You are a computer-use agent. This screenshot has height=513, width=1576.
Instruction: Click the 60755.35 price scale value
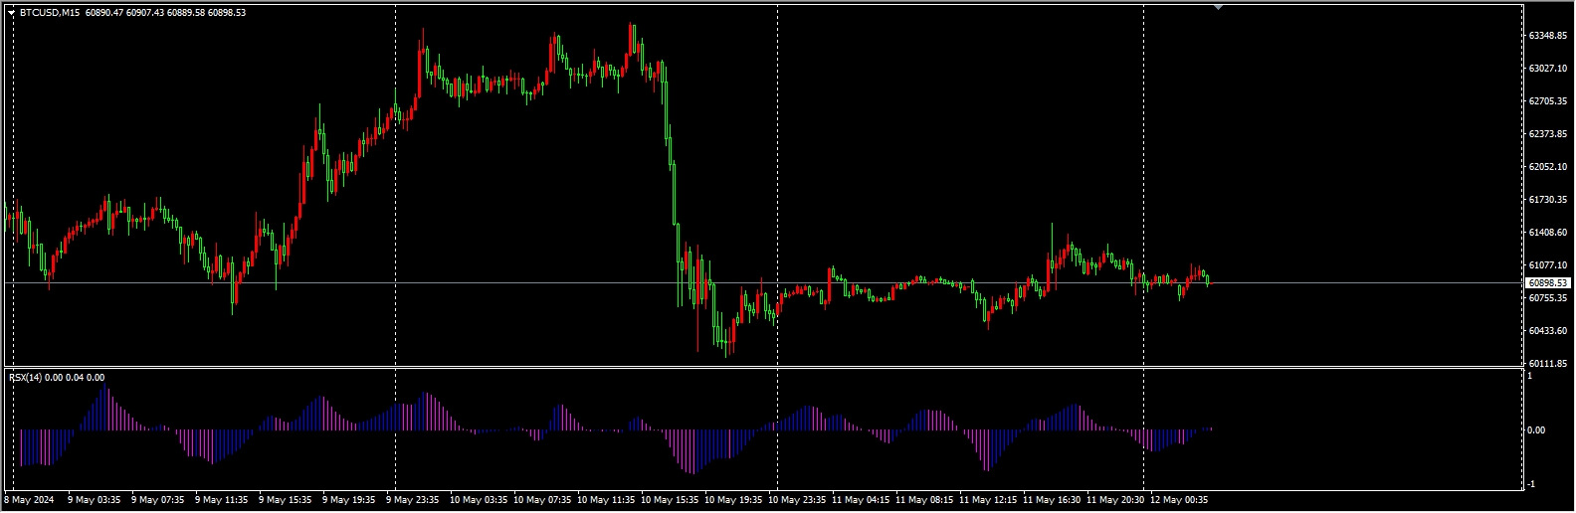1549,298
